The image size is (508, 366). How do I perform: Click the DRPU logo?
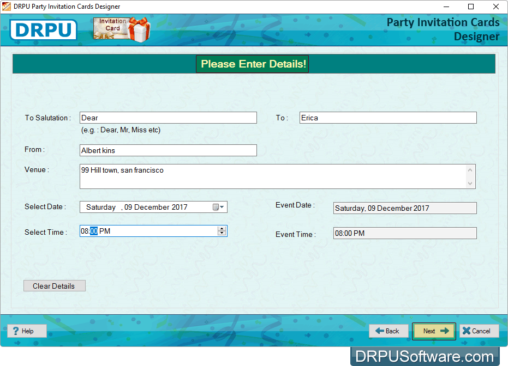click(43, 30)
